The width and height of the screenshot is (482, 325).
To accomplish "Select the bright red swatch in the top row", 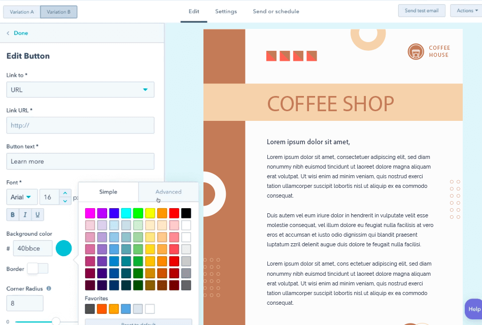I will 174,213.
